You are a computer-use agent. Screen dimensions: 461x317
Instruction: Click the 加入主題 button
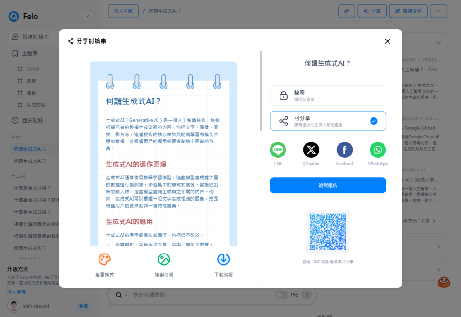[x=123, y=11]
